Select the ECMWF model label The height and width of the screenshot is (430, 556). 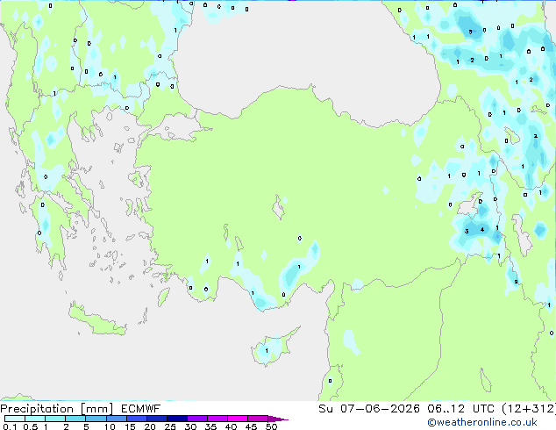pos(141,409)
